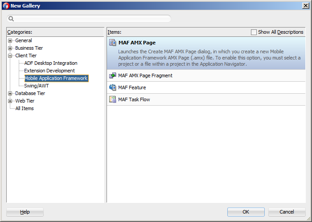Select Mobile Application Framework category

pos(56,78)
